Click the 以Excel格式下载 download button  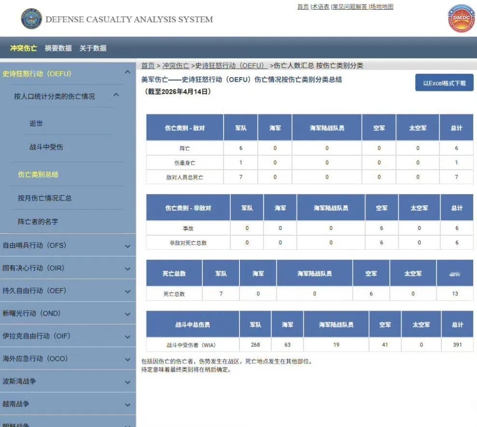coord(444,83)
